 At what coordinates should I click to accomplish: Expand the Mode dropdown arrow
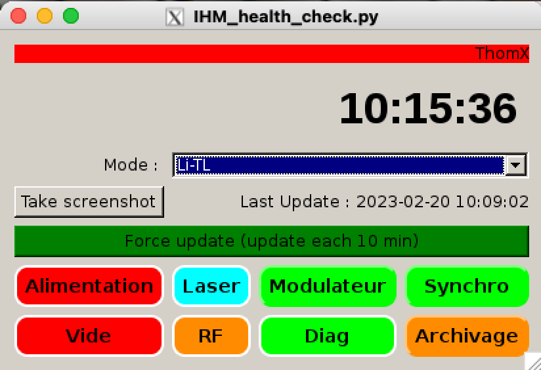pos(517,165)
